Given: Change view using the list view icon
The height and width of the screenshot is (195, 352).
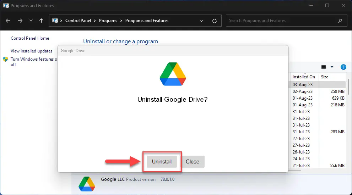Looking at the screenshot, I should pyautogui.click(x=324, y=67).
